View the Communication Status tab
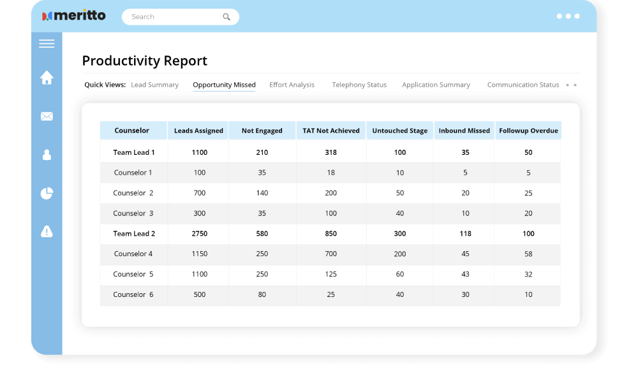This screenshot has width=638, height=376. (x=523, y=85)
